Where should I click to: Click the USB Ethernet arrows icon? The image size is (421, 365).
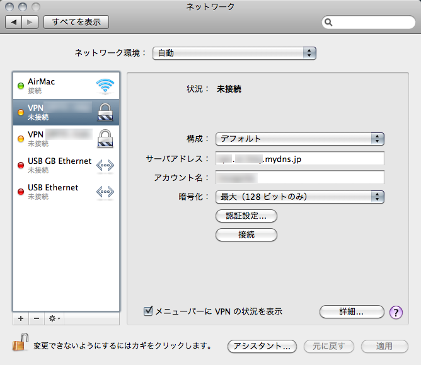pos(105,192)
